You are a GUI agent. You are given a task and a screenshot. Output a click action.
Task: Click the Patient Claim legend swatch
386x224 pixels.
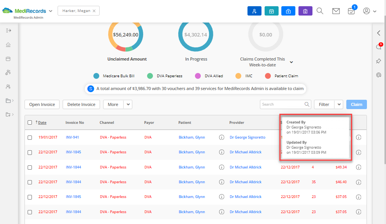coord(268,76)
